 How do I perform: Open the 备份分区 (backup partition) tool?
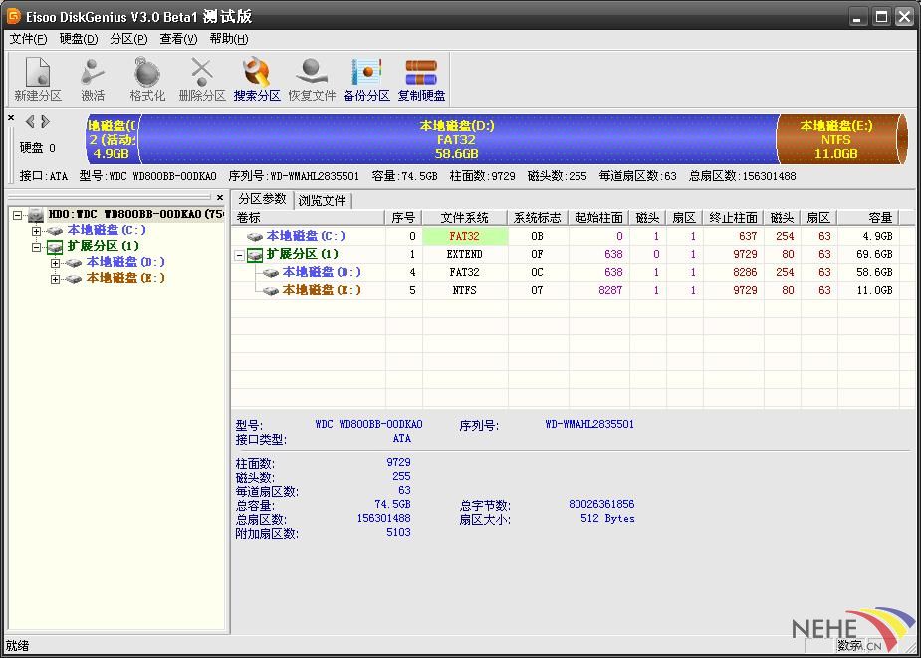pyautogui.click(x=366, y=80)
